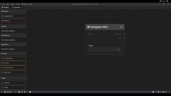Viewport: 171px width, 96px height.
Task: Select the Solar Event block
Action: point(13,72)
